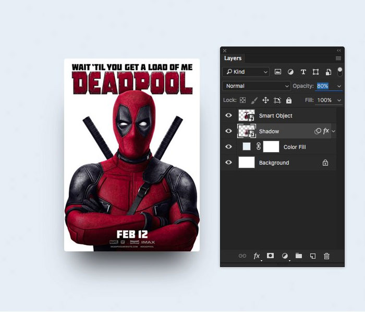
Task: Collapse the panel with double arrows
Action: coord(339,50)
